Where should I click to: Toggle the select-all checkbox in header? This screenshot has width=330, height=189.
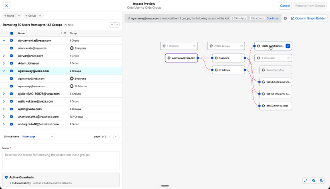click(12, 33)
